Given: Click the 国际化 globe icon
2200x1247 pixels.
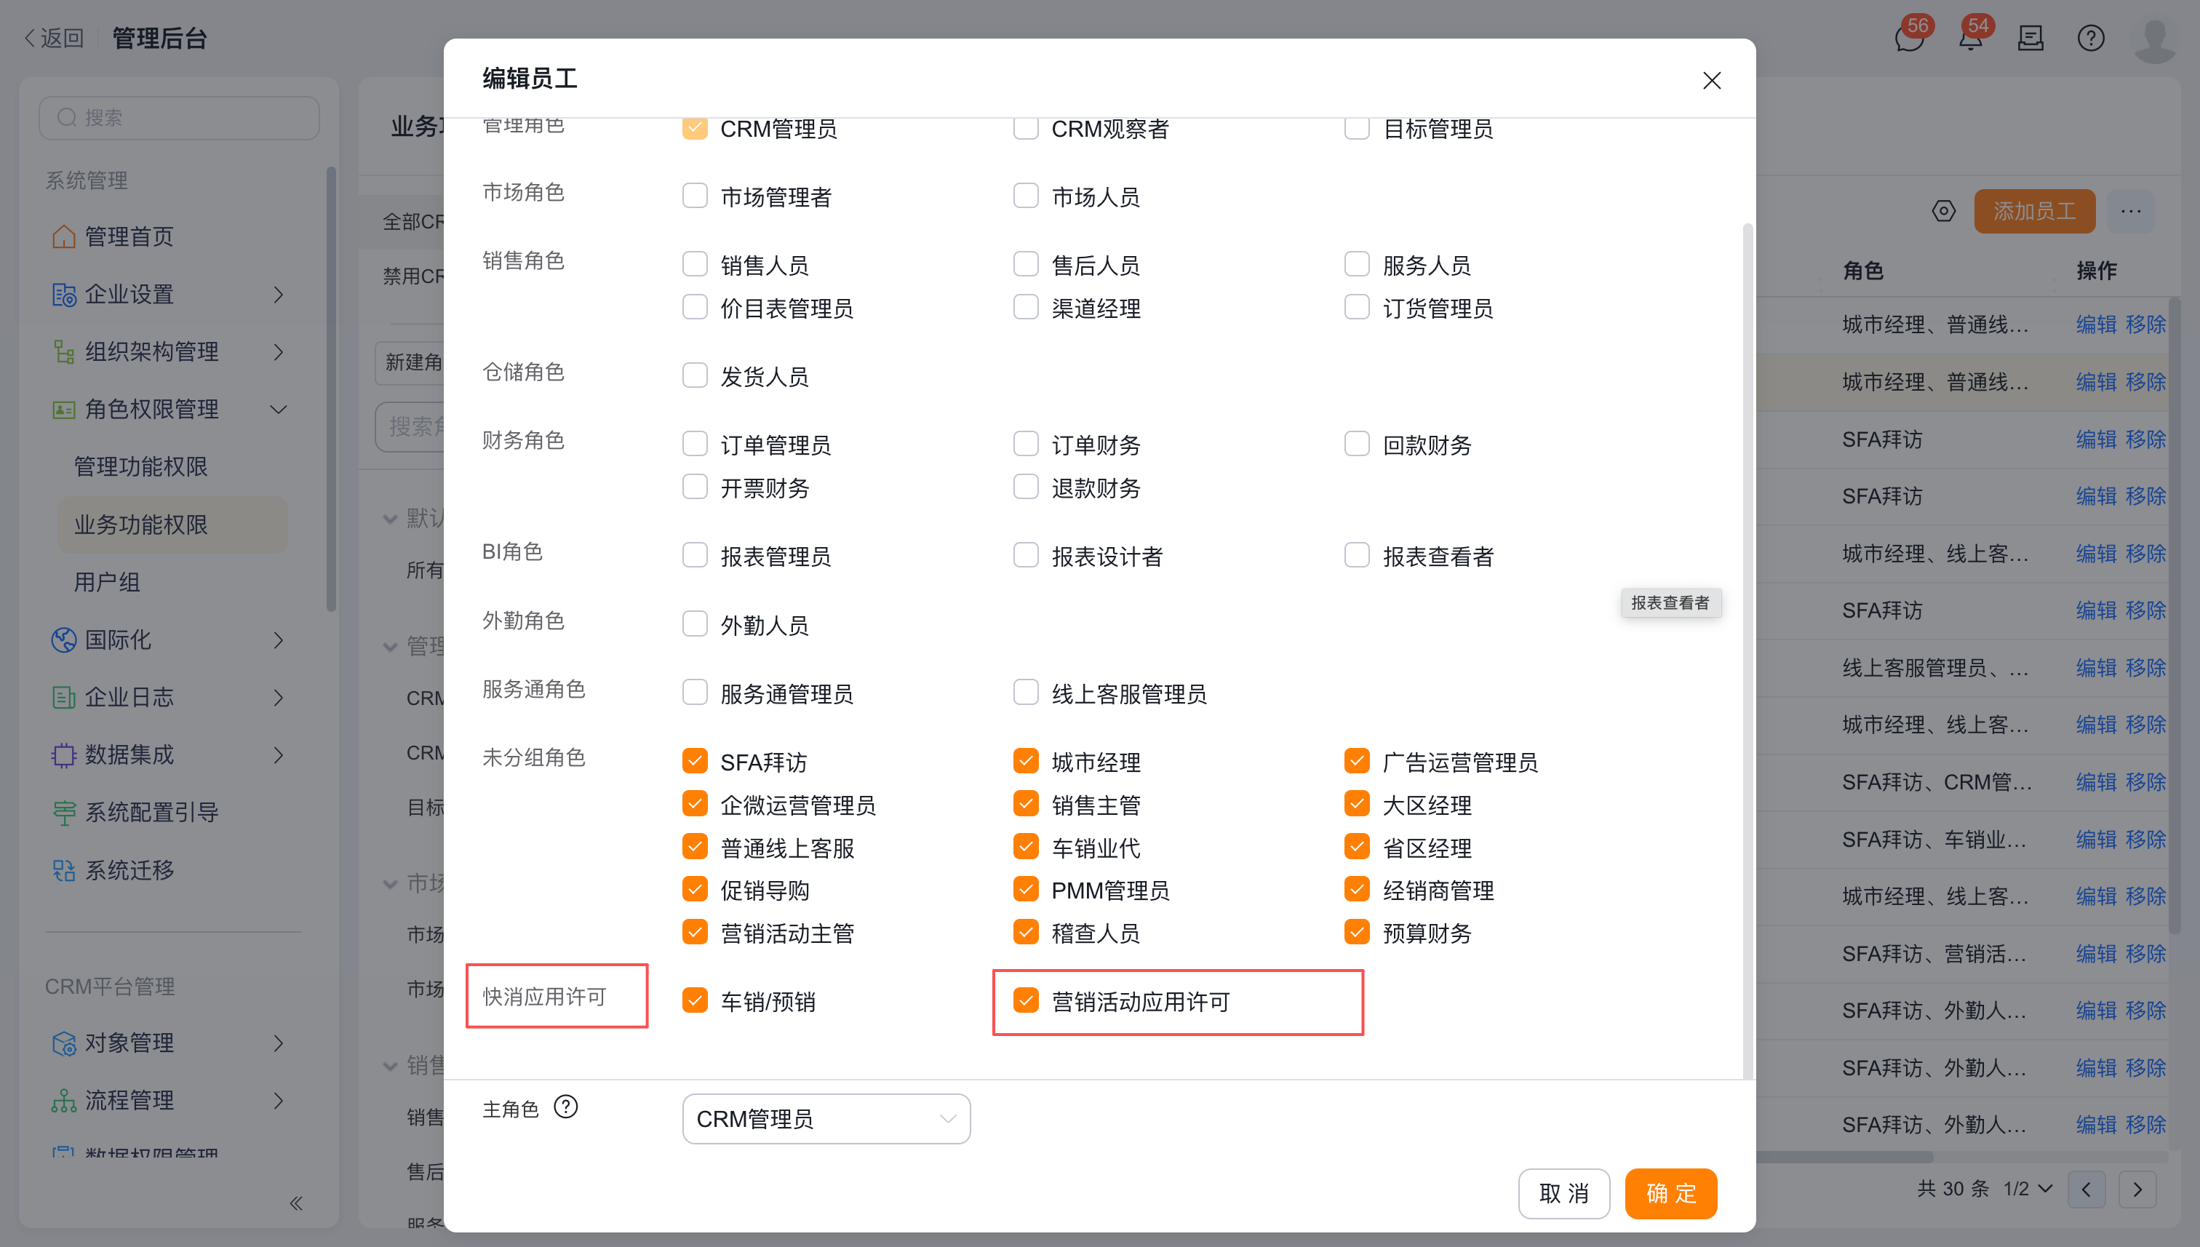Looking at the screenshot, I should [63, 640].
